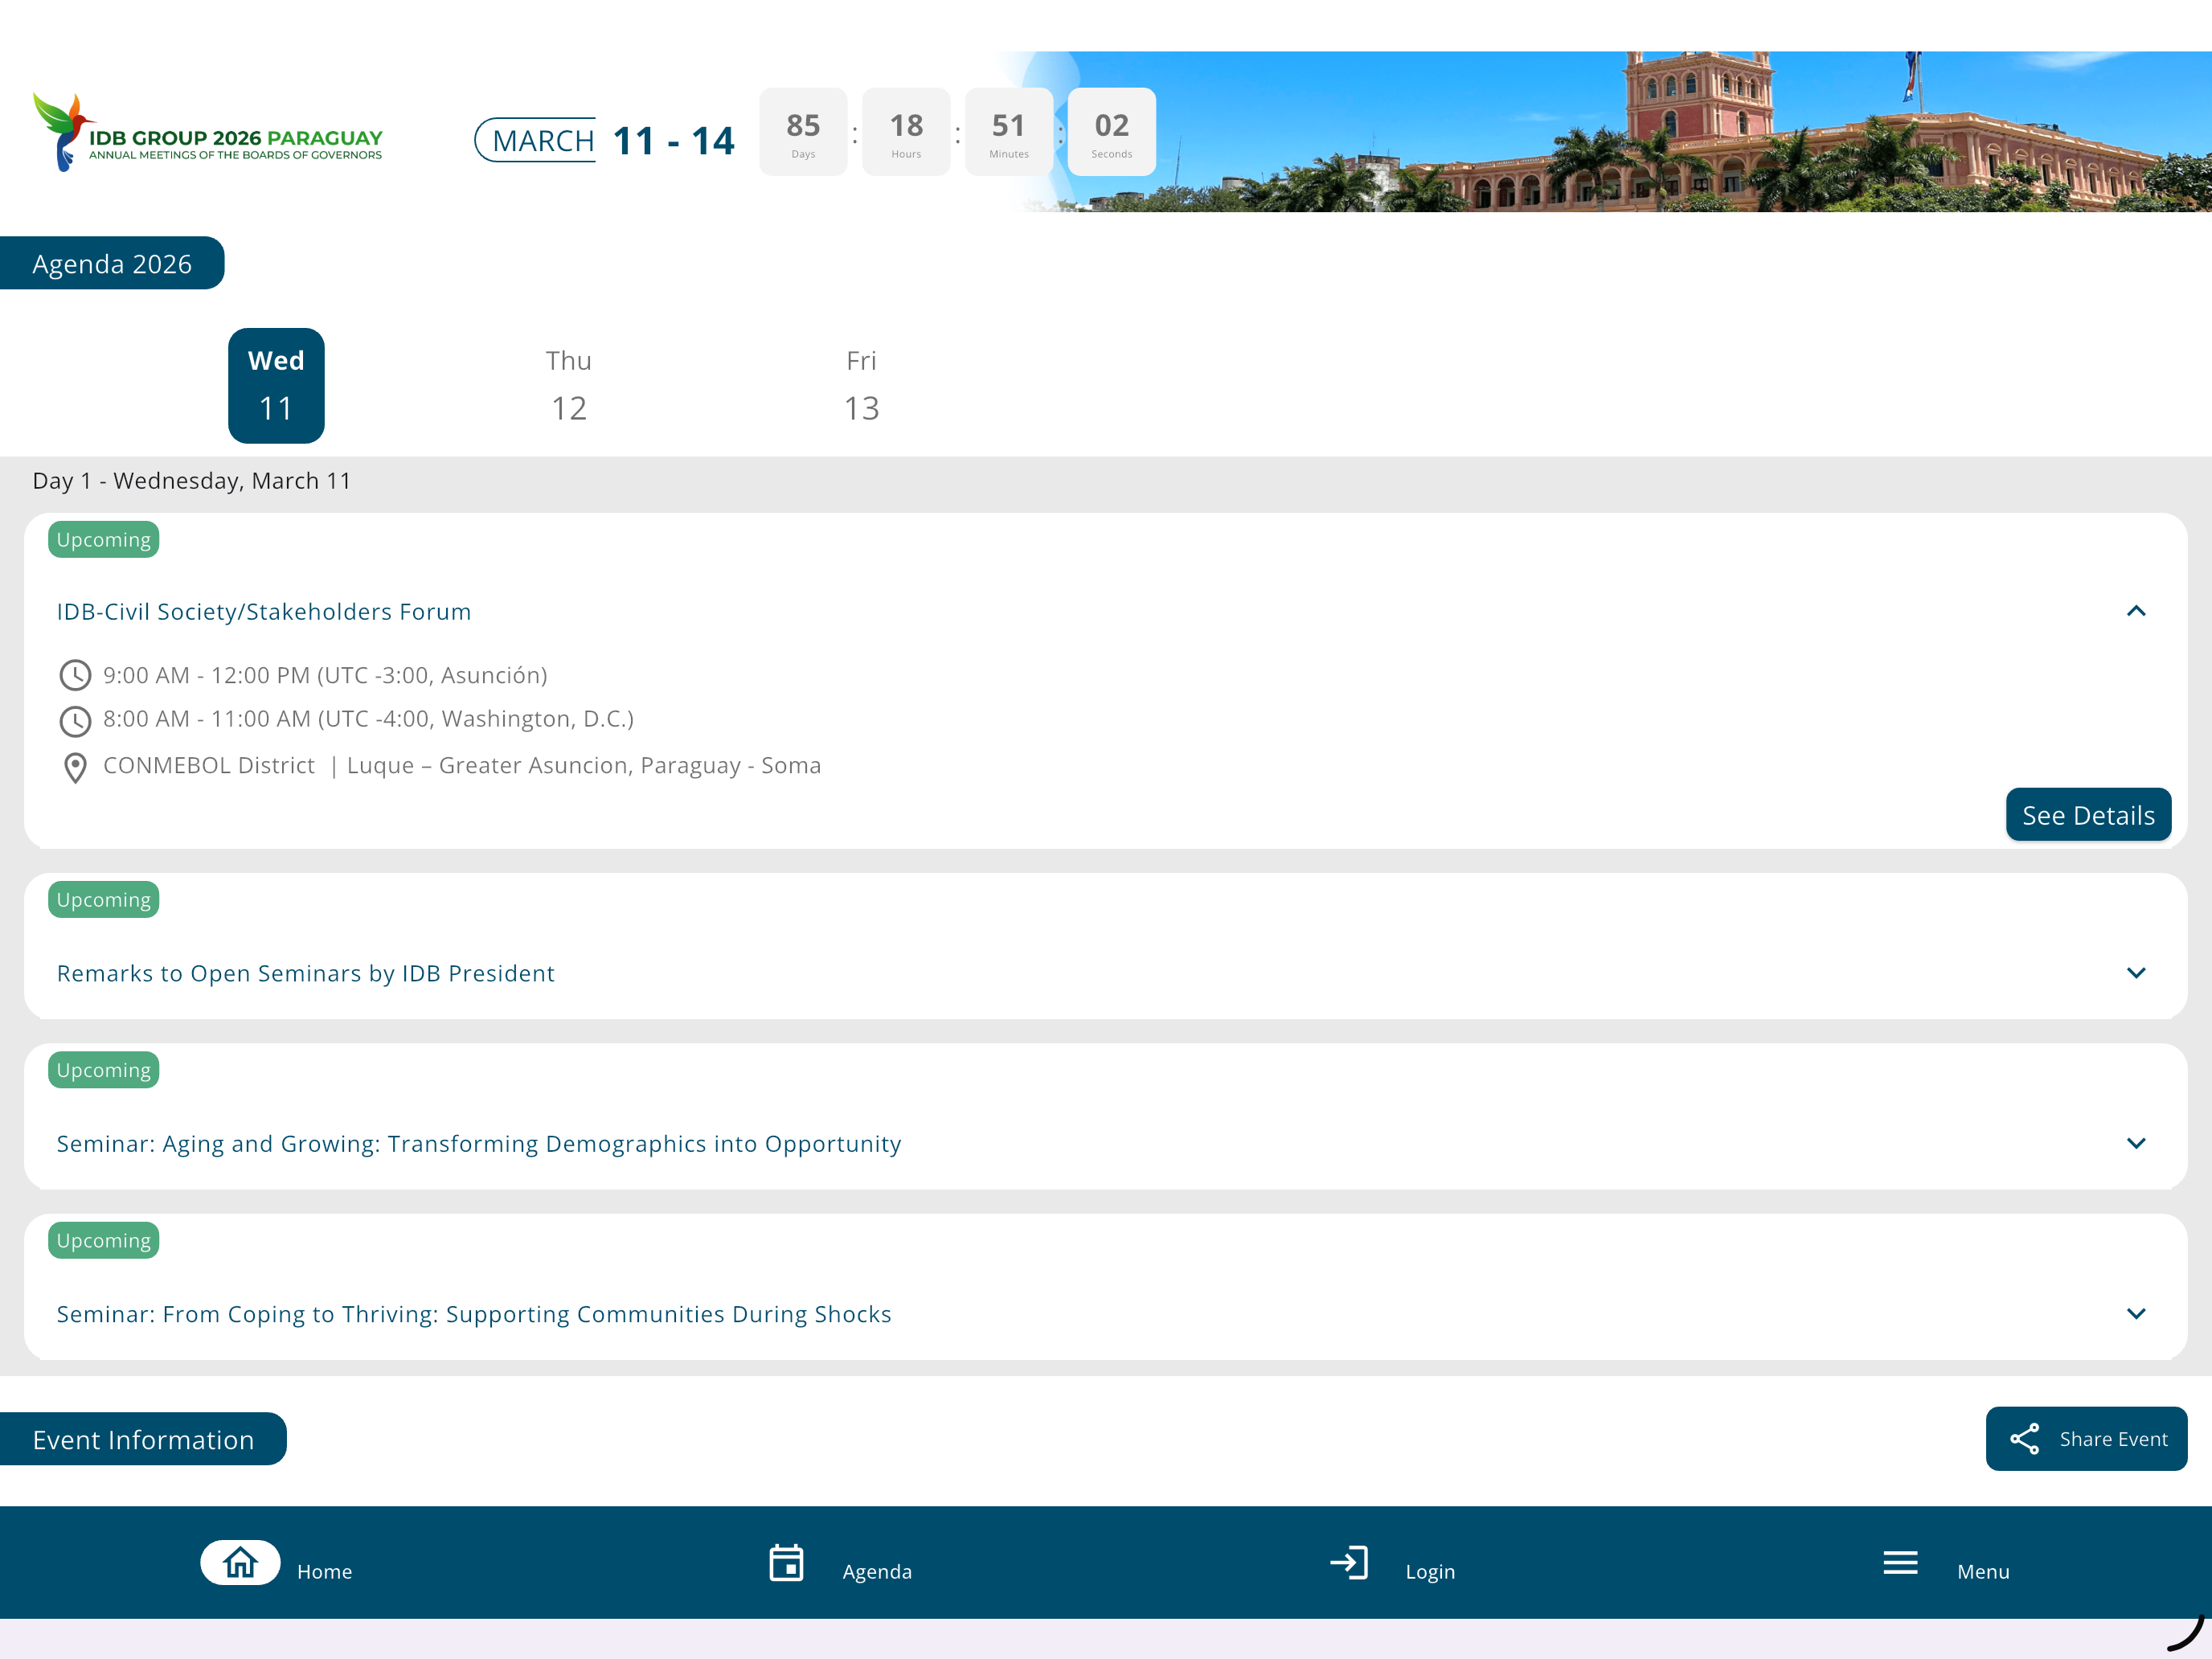Open the From Coping to Thriving seminar title

[474, 1313]
